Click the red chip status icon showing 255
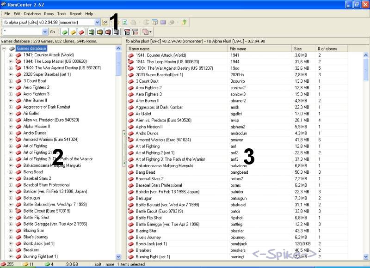Viewport: 370px width, 268px height. tap(3, 264)
